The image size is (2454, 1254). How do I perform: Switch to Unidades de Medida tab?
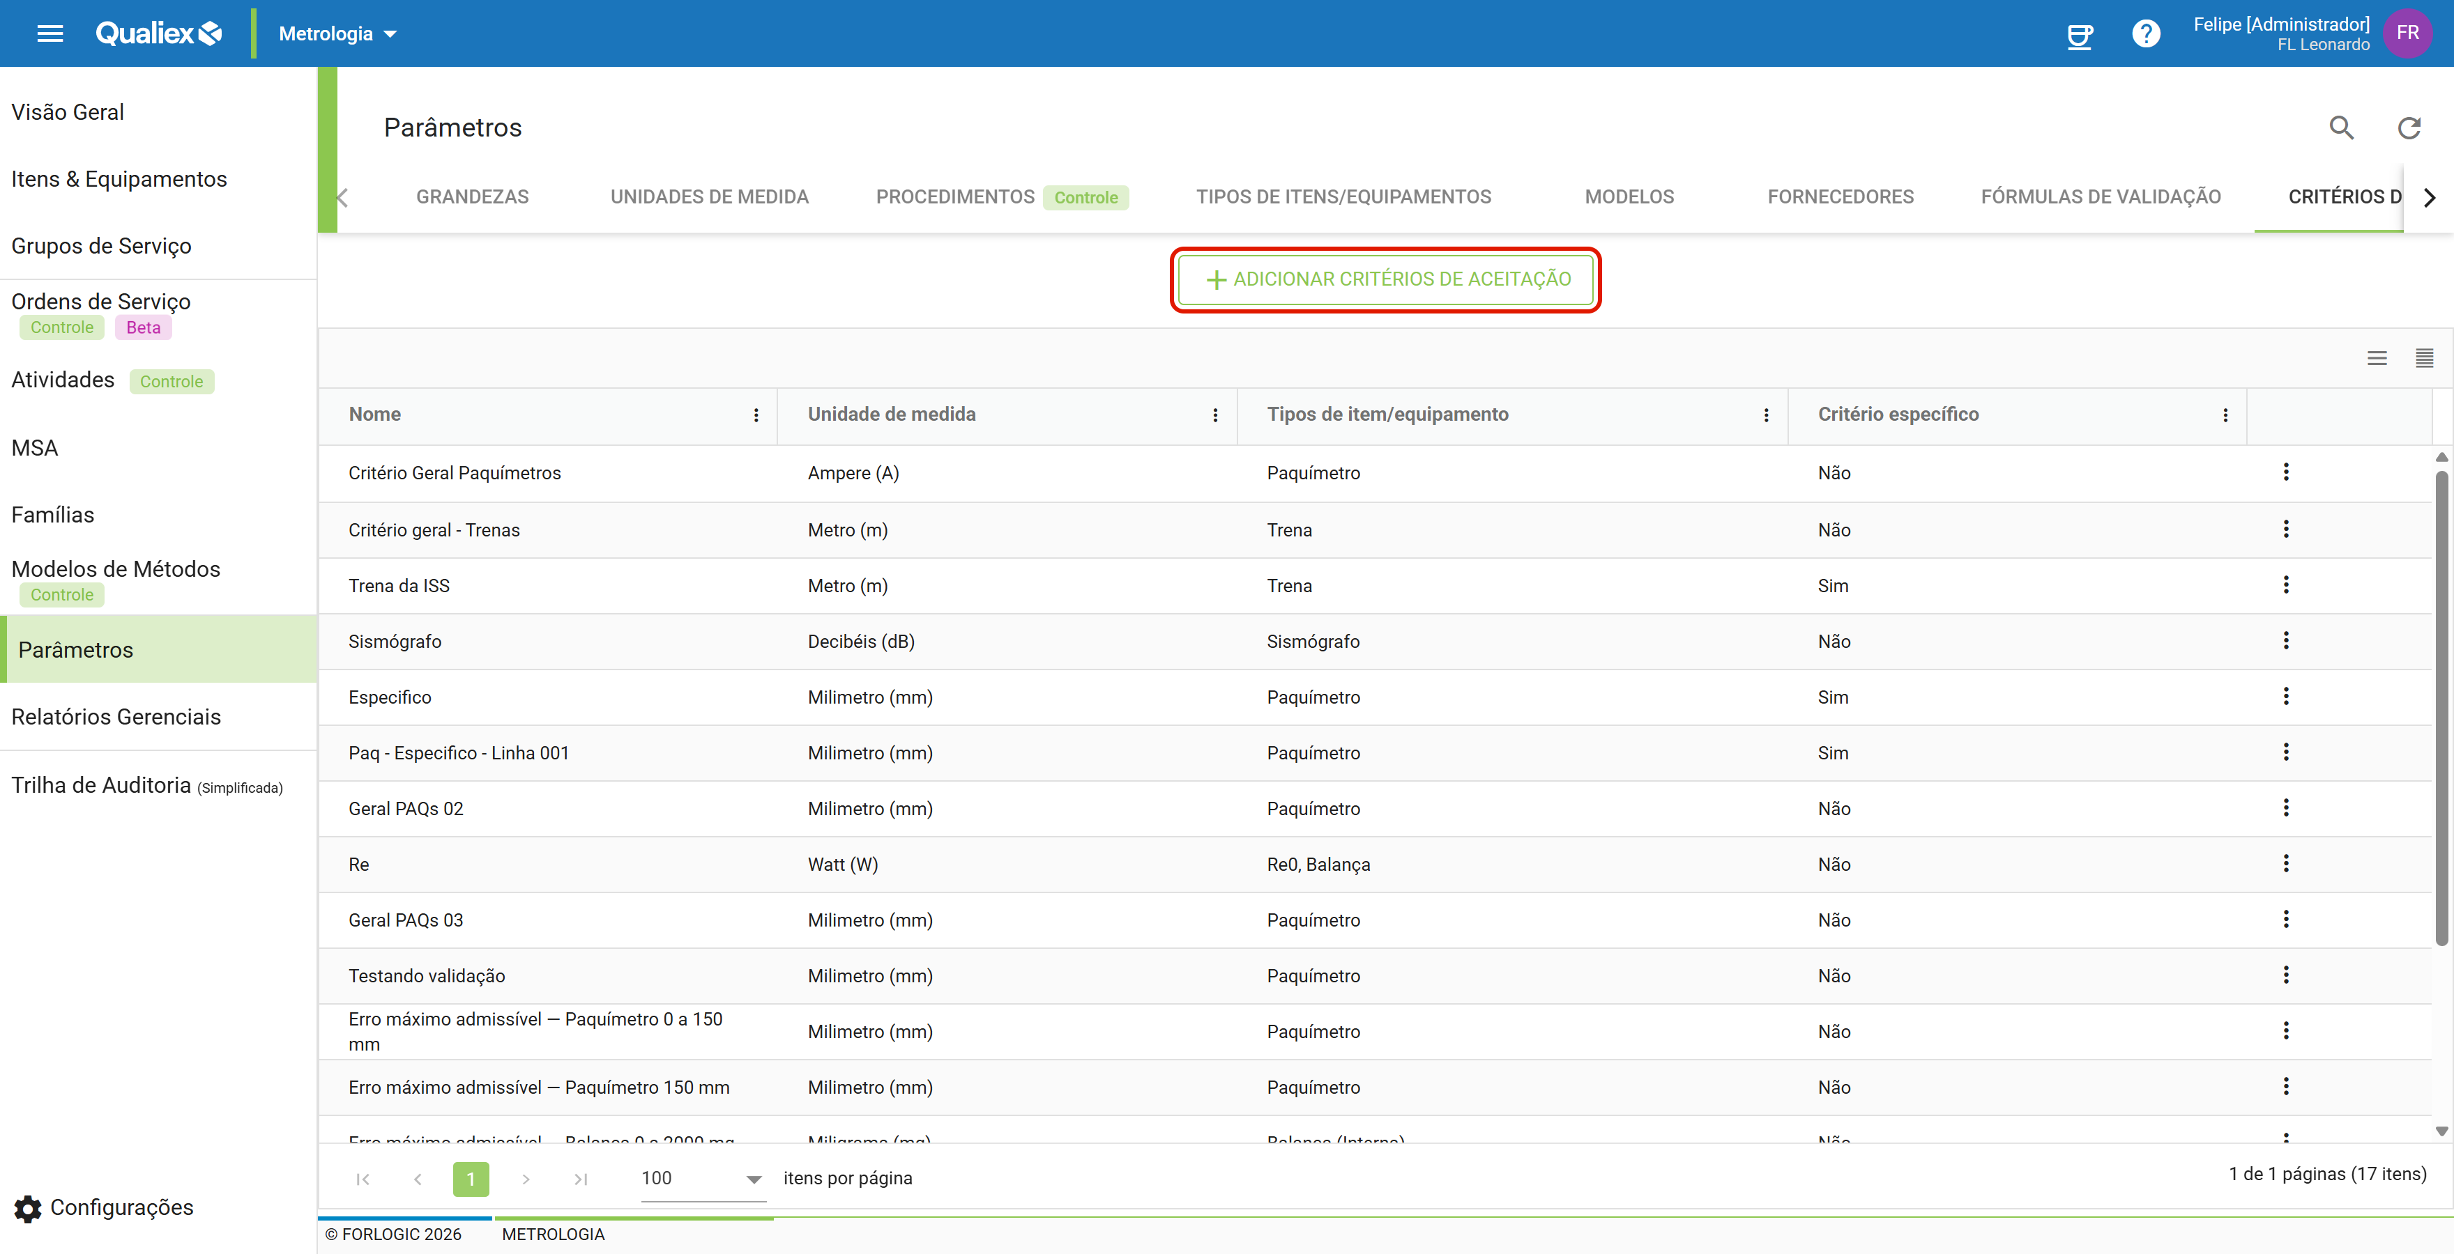[x=710, y=197]
